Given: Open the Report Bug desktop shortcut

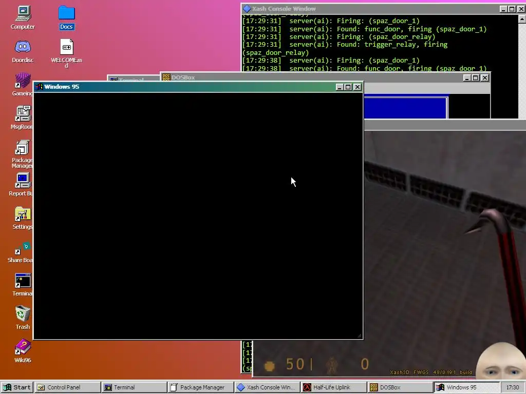Looking at the screenshot, I should point(21,185).
